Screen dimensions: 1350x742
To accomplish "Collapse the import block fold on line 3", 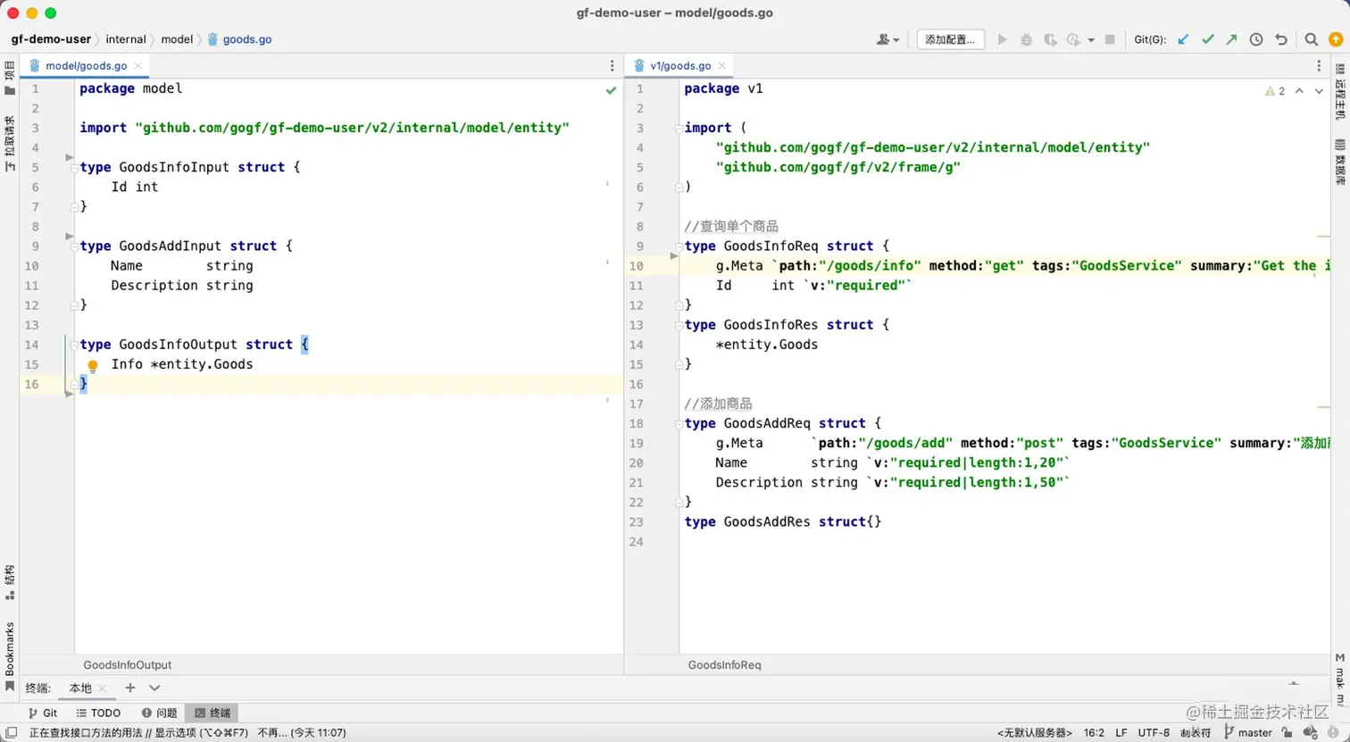I will 679,129.
